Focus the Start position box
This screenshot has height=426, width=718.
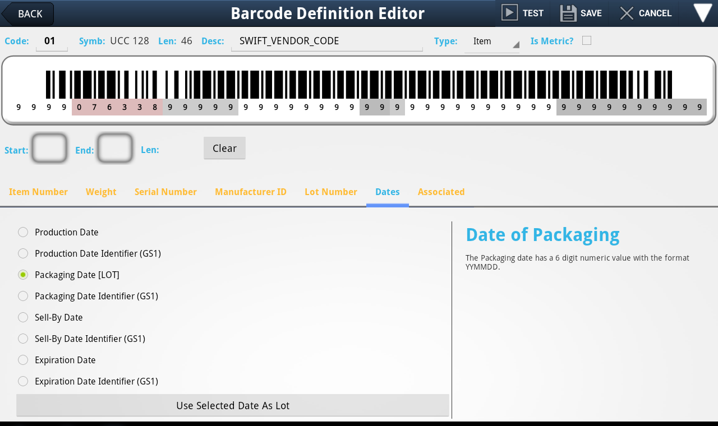(49, 149)
